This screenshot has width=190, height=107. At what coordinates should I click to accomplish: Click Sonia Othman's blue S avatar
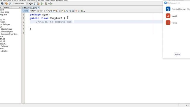[x=168, y=9]
